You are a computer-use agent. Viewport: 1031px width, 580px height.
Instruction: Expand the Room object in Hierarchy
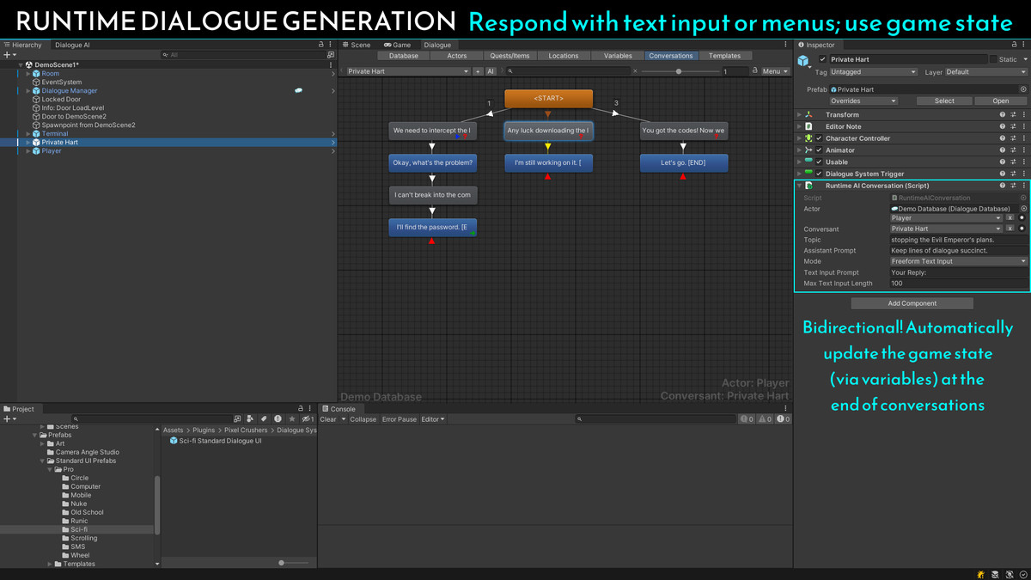point(28,74)
